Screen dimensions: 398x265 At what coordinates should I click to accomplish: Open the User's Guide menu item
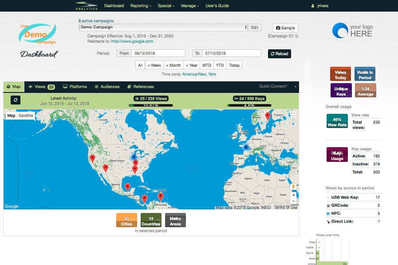click(x=217, y=6)
